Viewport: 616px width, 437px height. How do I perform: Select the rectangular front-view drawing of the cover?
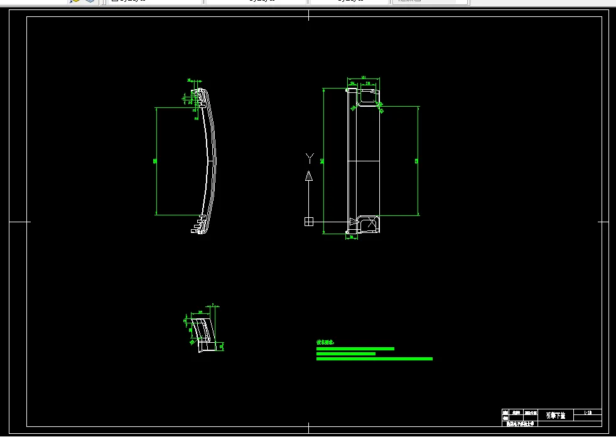364,161
